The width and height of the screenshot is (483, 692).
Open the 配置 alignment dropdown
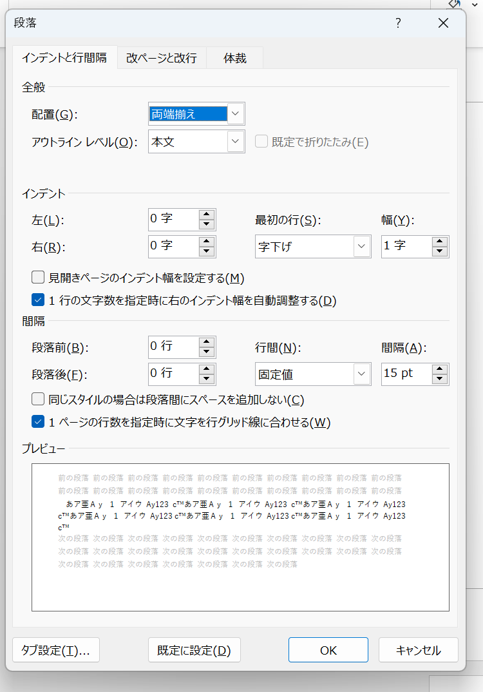pyautogui.click(x=236, y=114)
